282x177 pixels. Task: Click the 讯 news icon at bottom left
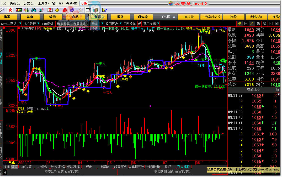coord(4,173)
